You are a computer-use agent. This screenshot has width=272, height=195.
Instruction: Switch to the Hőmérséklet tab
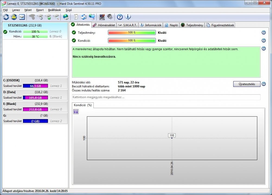(x=104, y=25)
